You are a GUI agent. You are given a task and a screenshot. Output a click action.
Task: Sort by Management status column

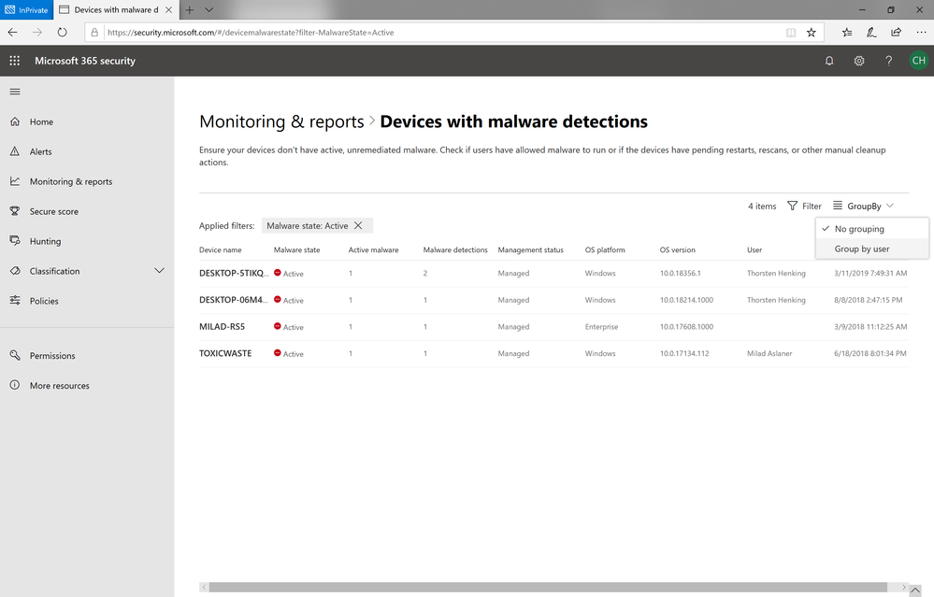click(x=530, y=250)
